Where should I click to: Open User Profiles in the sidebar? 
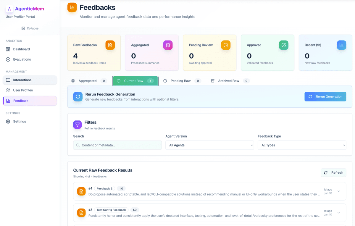click(23, 90)
